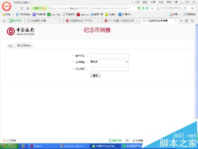Open the red-icon taskbar window
The image size is (198, 149).
pyautogui.click(x=43, y=146)
